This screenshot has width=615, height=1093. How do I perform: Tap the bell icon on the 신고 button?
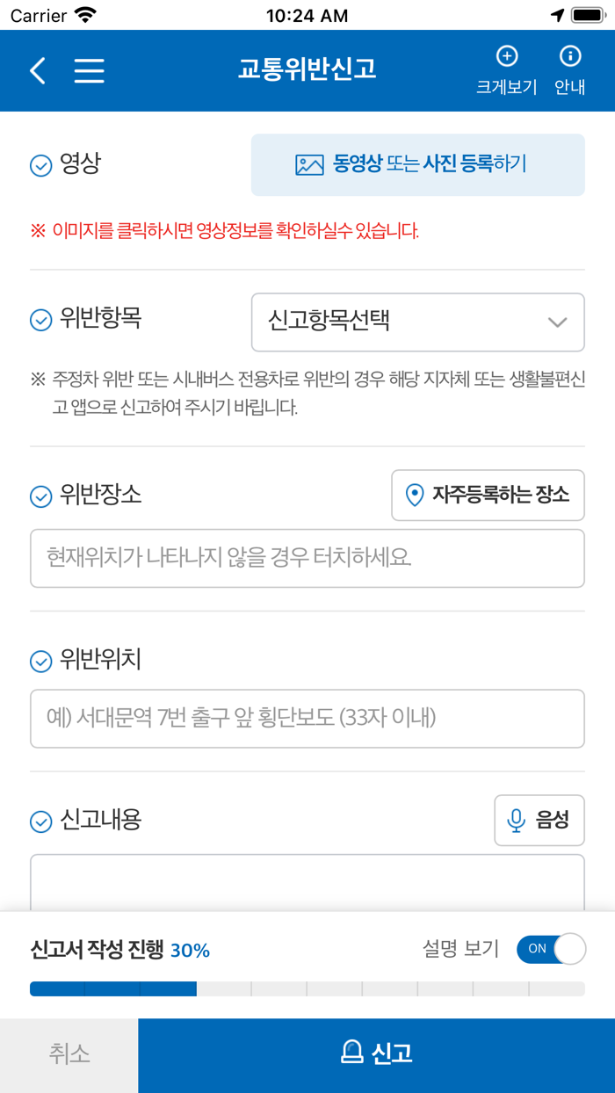(350, 1053)
